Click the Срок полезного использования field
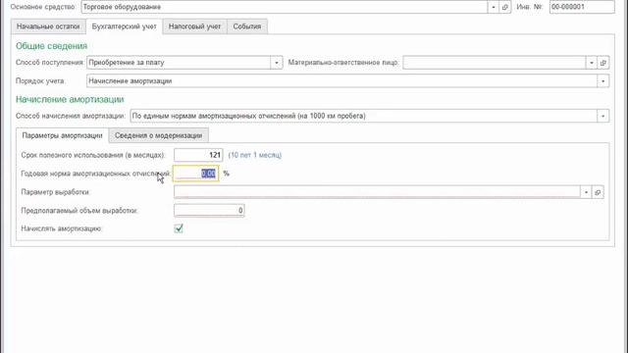The width and height of the screenshot is (628, 353). point(198,155)
